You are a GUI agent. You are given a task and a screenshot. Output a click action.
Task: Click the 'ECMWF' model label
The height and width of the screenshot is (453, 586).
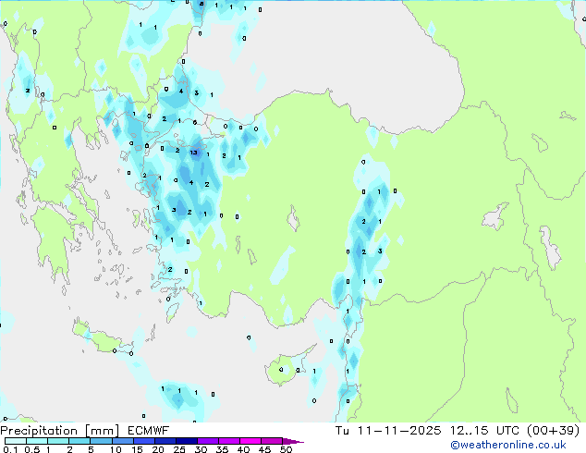(149, 431)
